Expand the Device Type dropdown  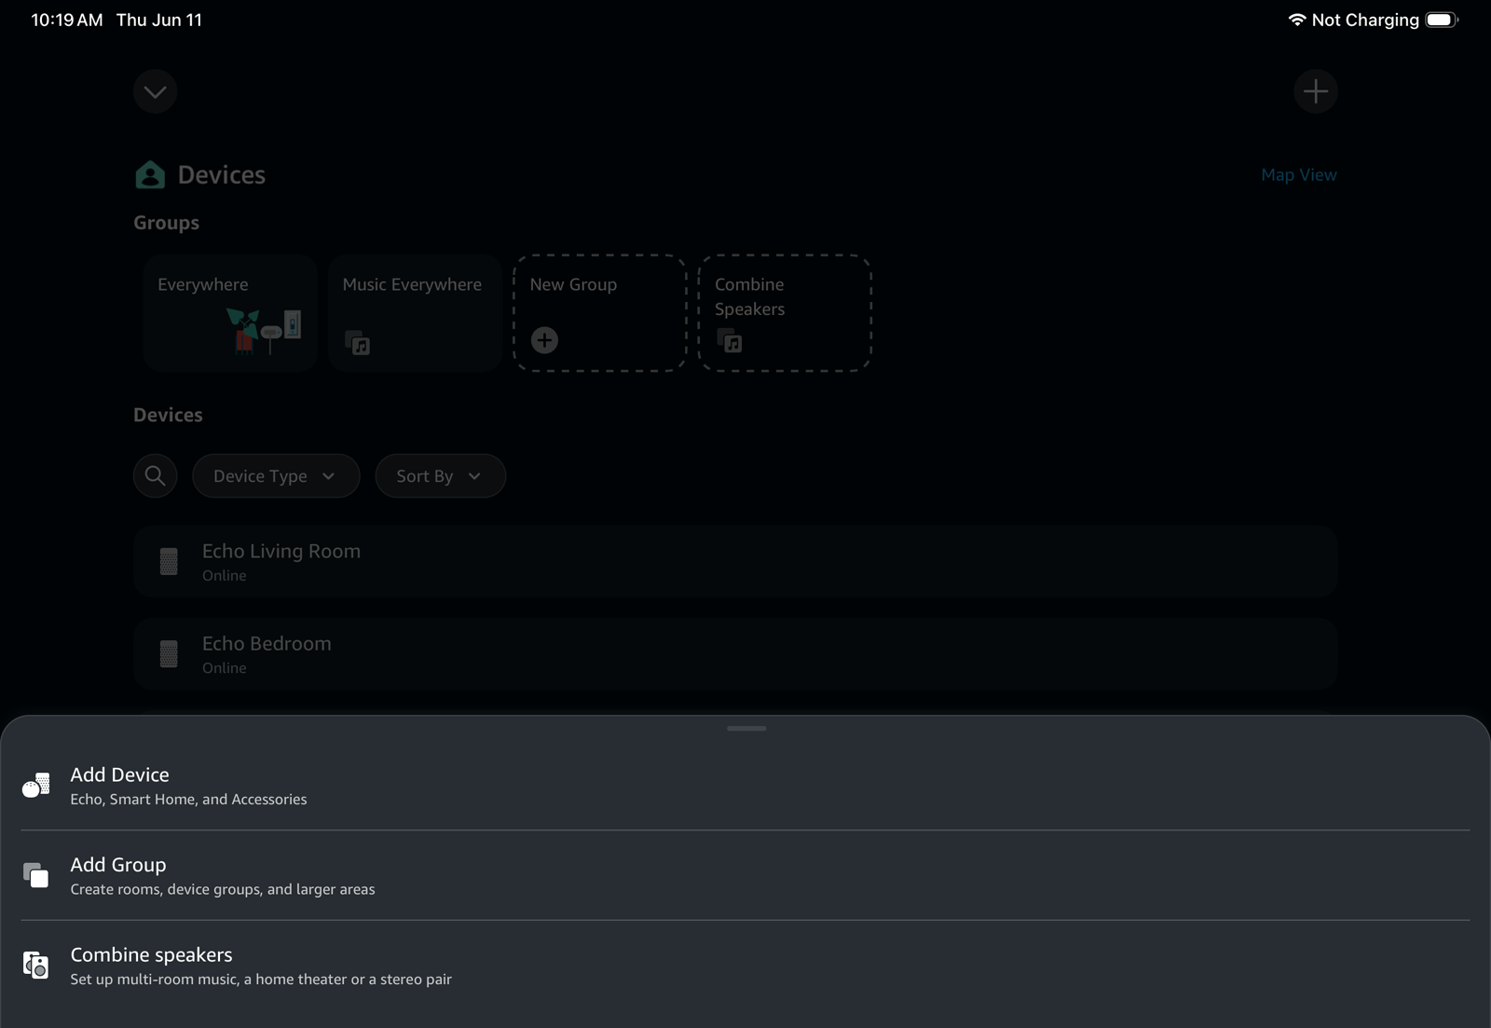click(x=276, y=476)
